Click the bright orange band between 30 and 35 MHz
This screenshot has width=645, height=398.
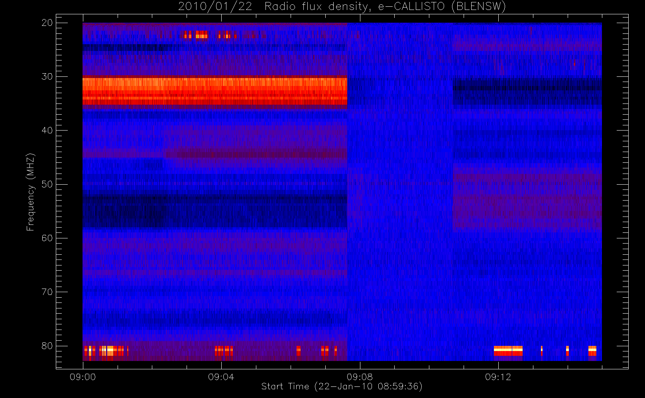(215, 91)
